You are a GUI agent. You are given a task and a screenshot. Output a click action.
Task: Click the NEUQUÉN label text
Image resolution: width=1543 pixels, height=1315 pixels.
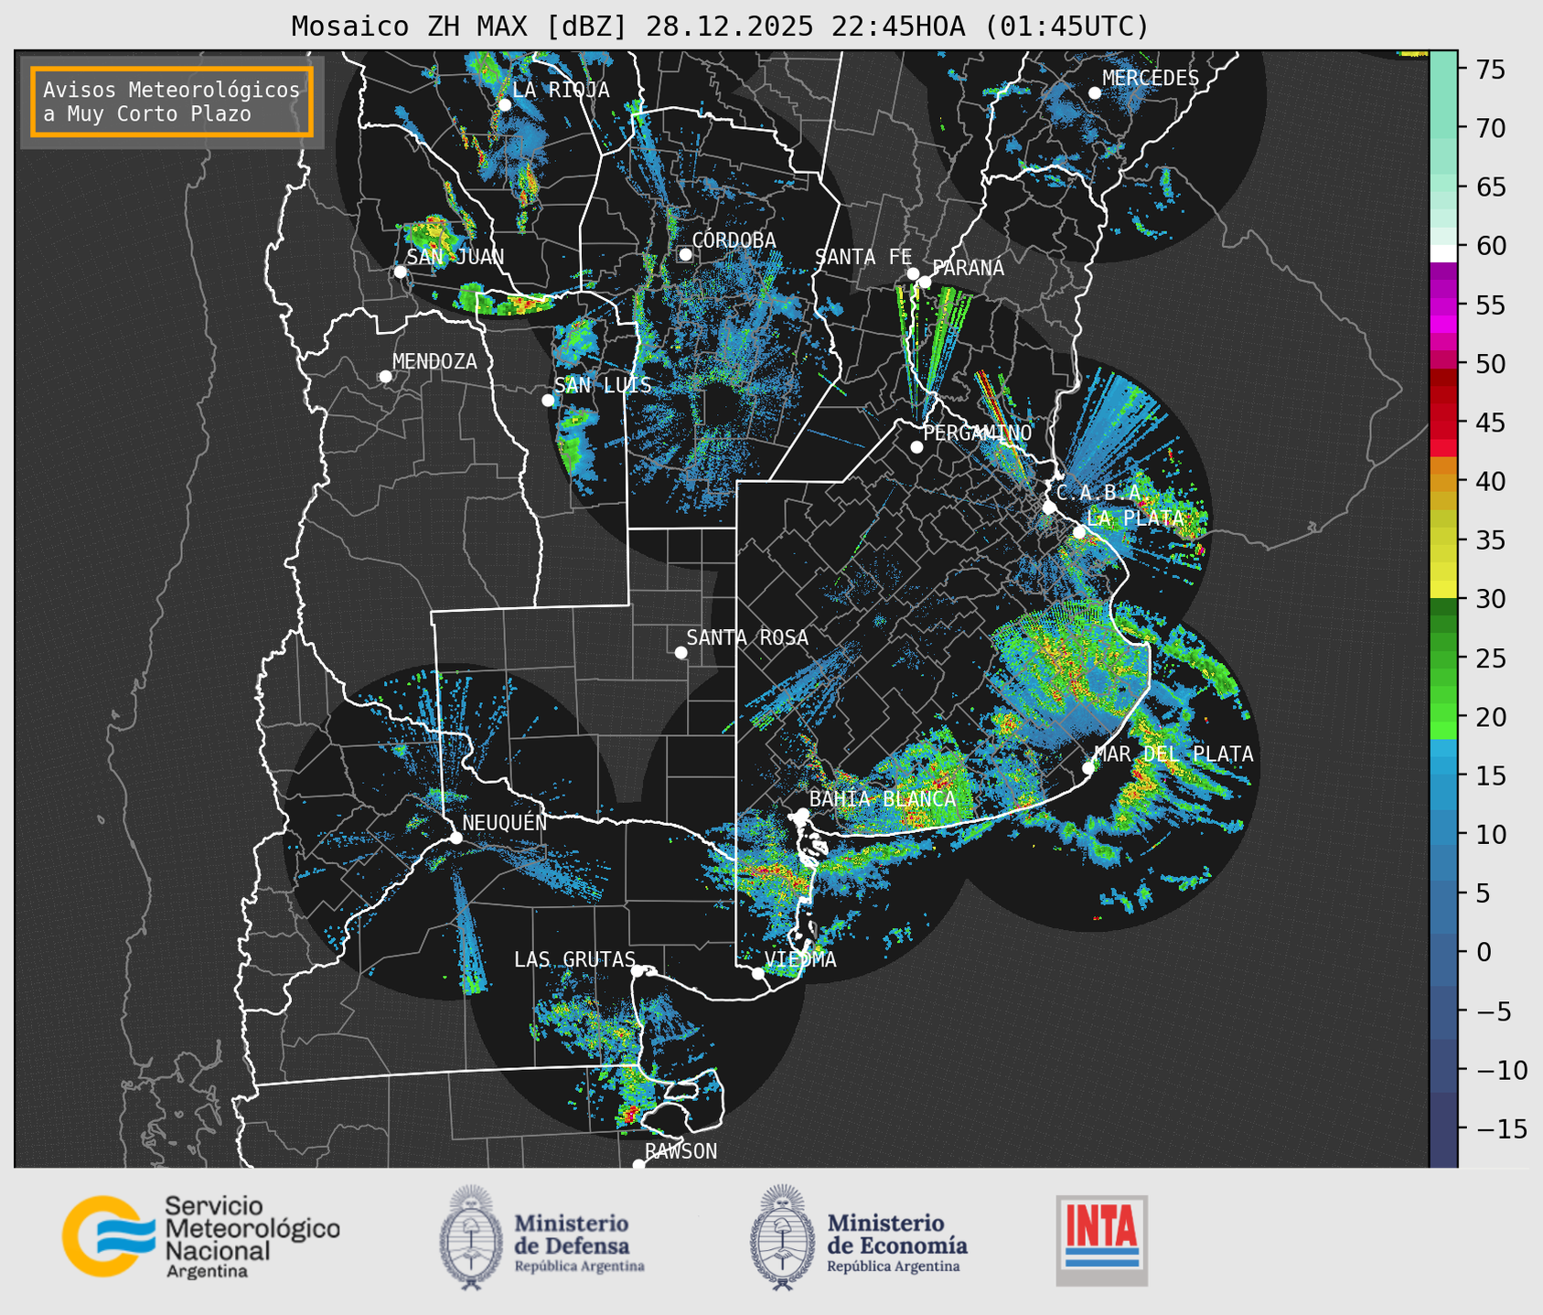[x=505, y=822]
